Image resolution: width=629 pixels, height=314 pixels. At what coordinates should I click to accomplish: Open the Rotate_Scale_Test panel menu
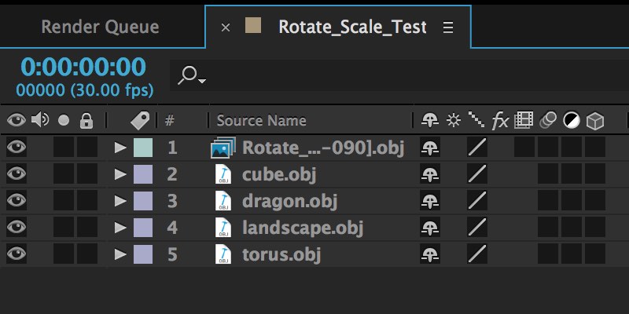tap(448, 27)
